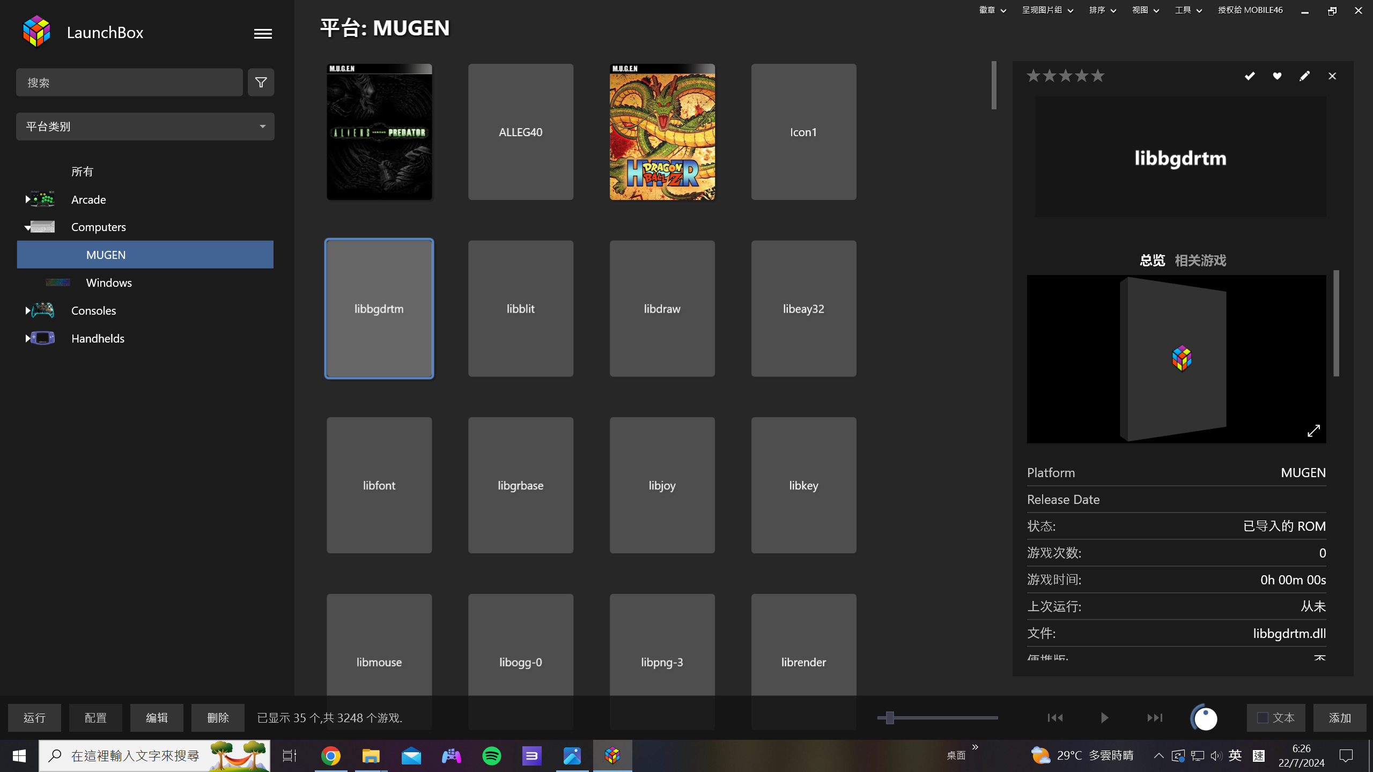This screenshot has width=1373, height=772.
Task: Click the details panel scrollbar
Action: coord(1336,323)
